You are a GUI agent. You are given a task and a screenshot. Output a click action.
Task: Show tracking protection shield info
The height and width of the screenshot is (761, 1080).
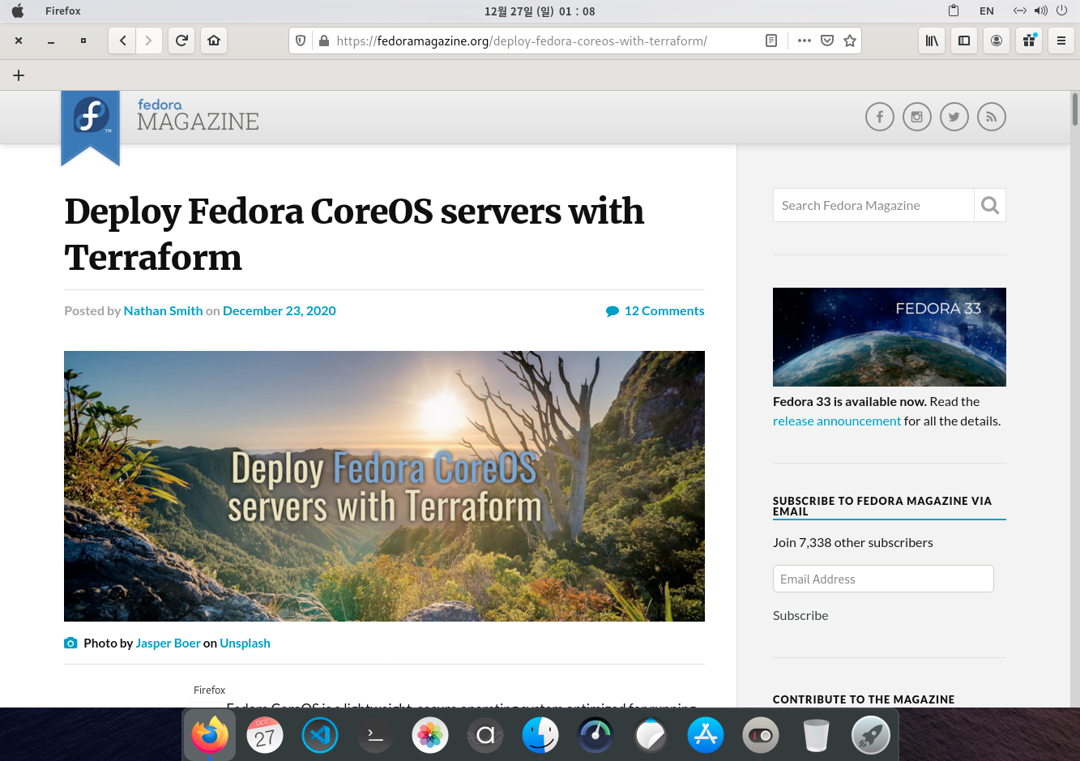tap(301, 41)
